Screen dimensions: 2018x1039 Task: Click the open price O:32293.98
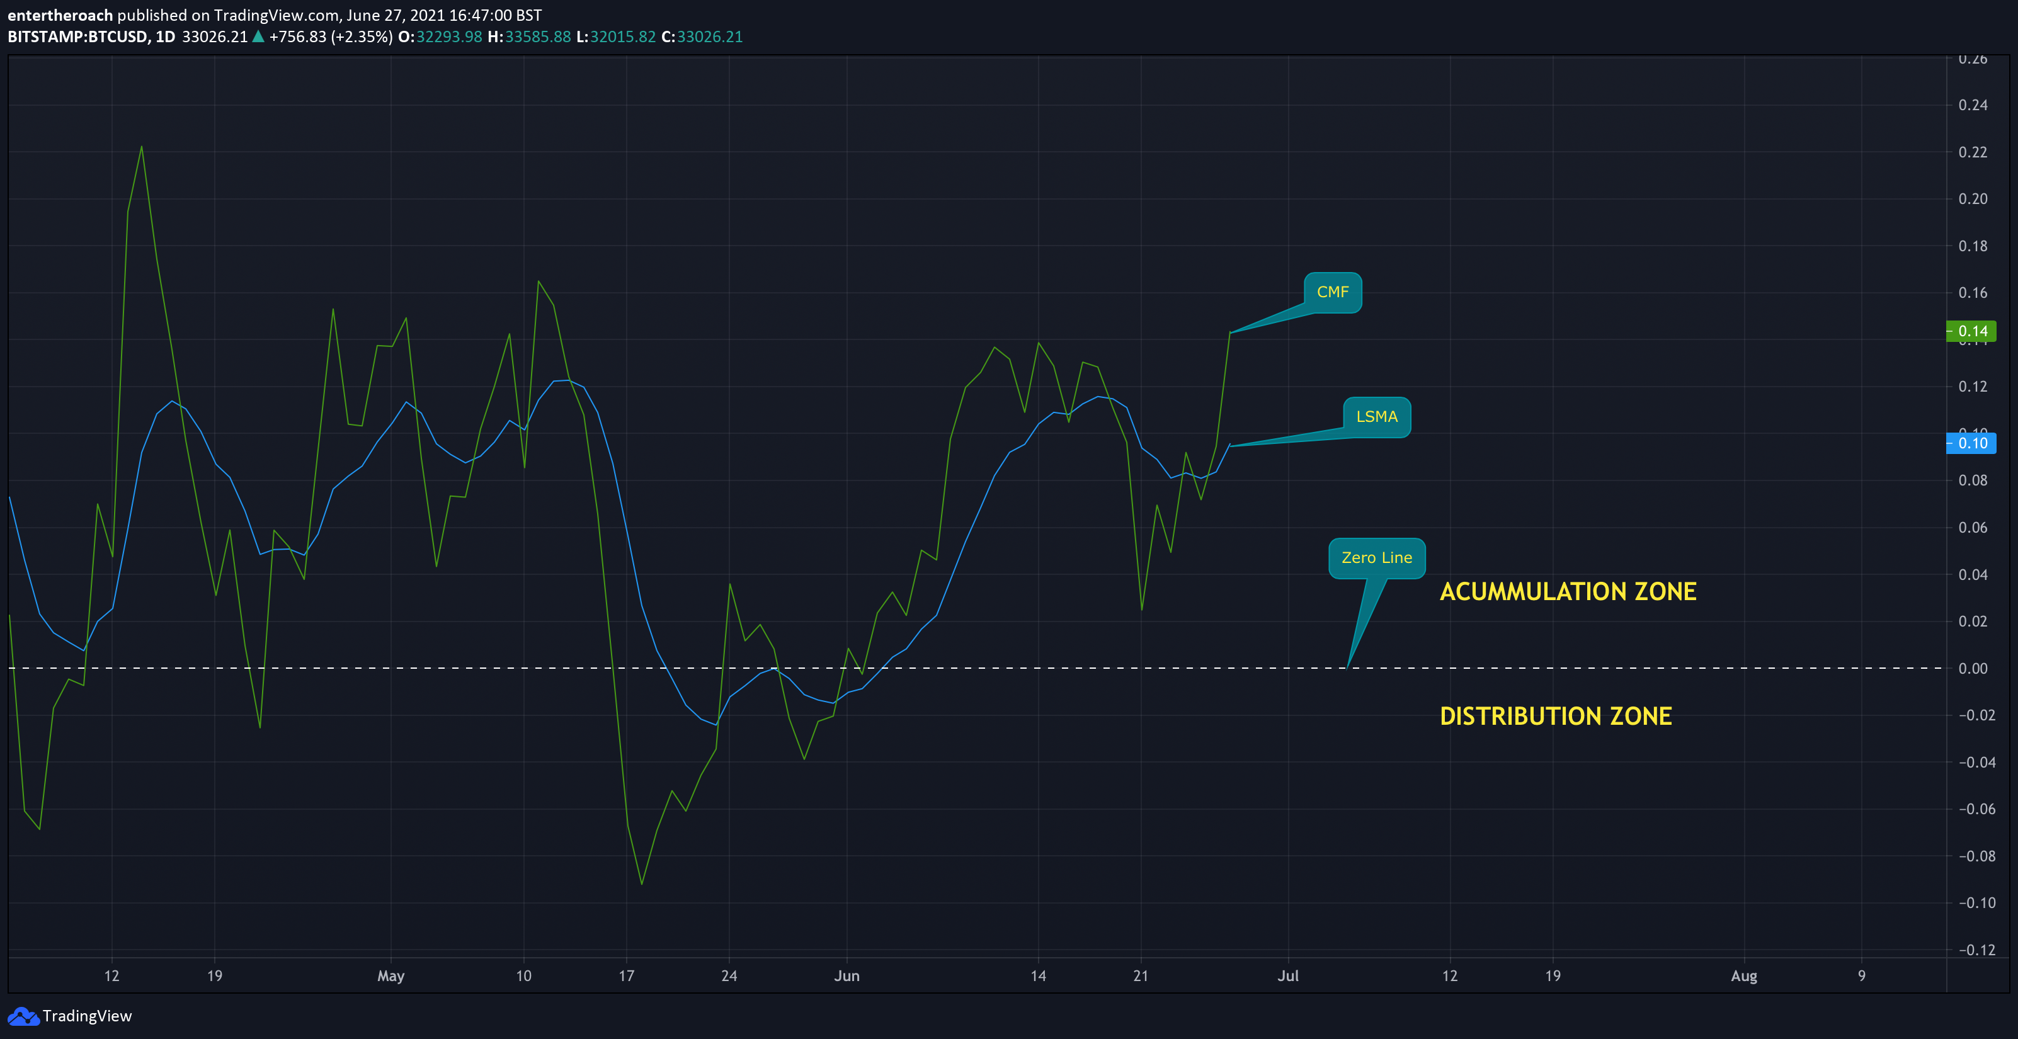440,37
